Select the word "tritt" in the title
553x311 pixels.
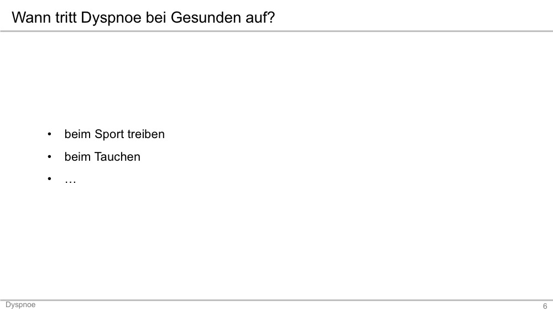tap(66, 17)
